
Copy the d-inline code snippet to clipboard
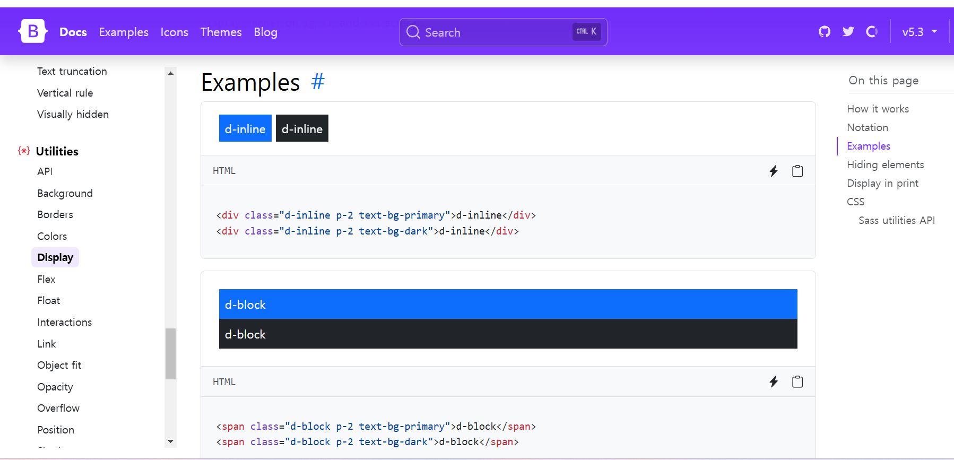point(797,171)
